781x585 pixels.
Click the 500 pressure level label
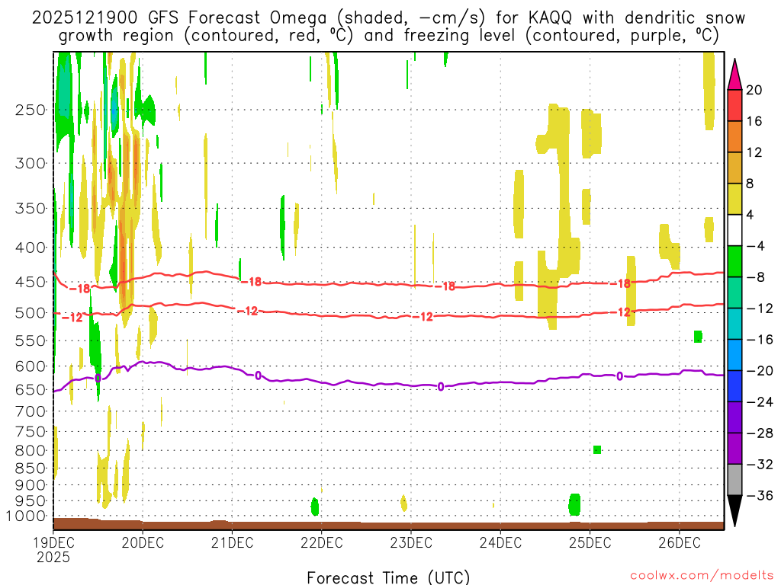(x=31, y=313)
